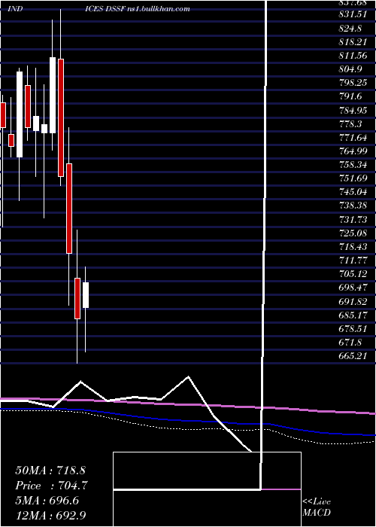Click the '5MA : 696.6' value
Image resolution: width=376 pixels, height=527 pixels.
point(47,500)
